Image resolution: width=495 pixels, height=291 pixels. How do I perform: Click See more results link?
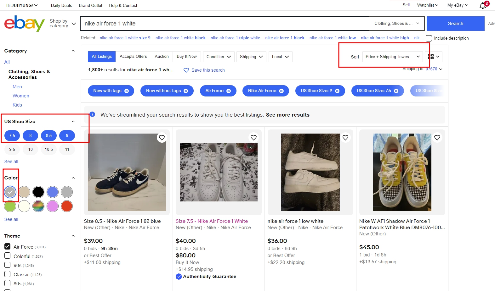288,115
